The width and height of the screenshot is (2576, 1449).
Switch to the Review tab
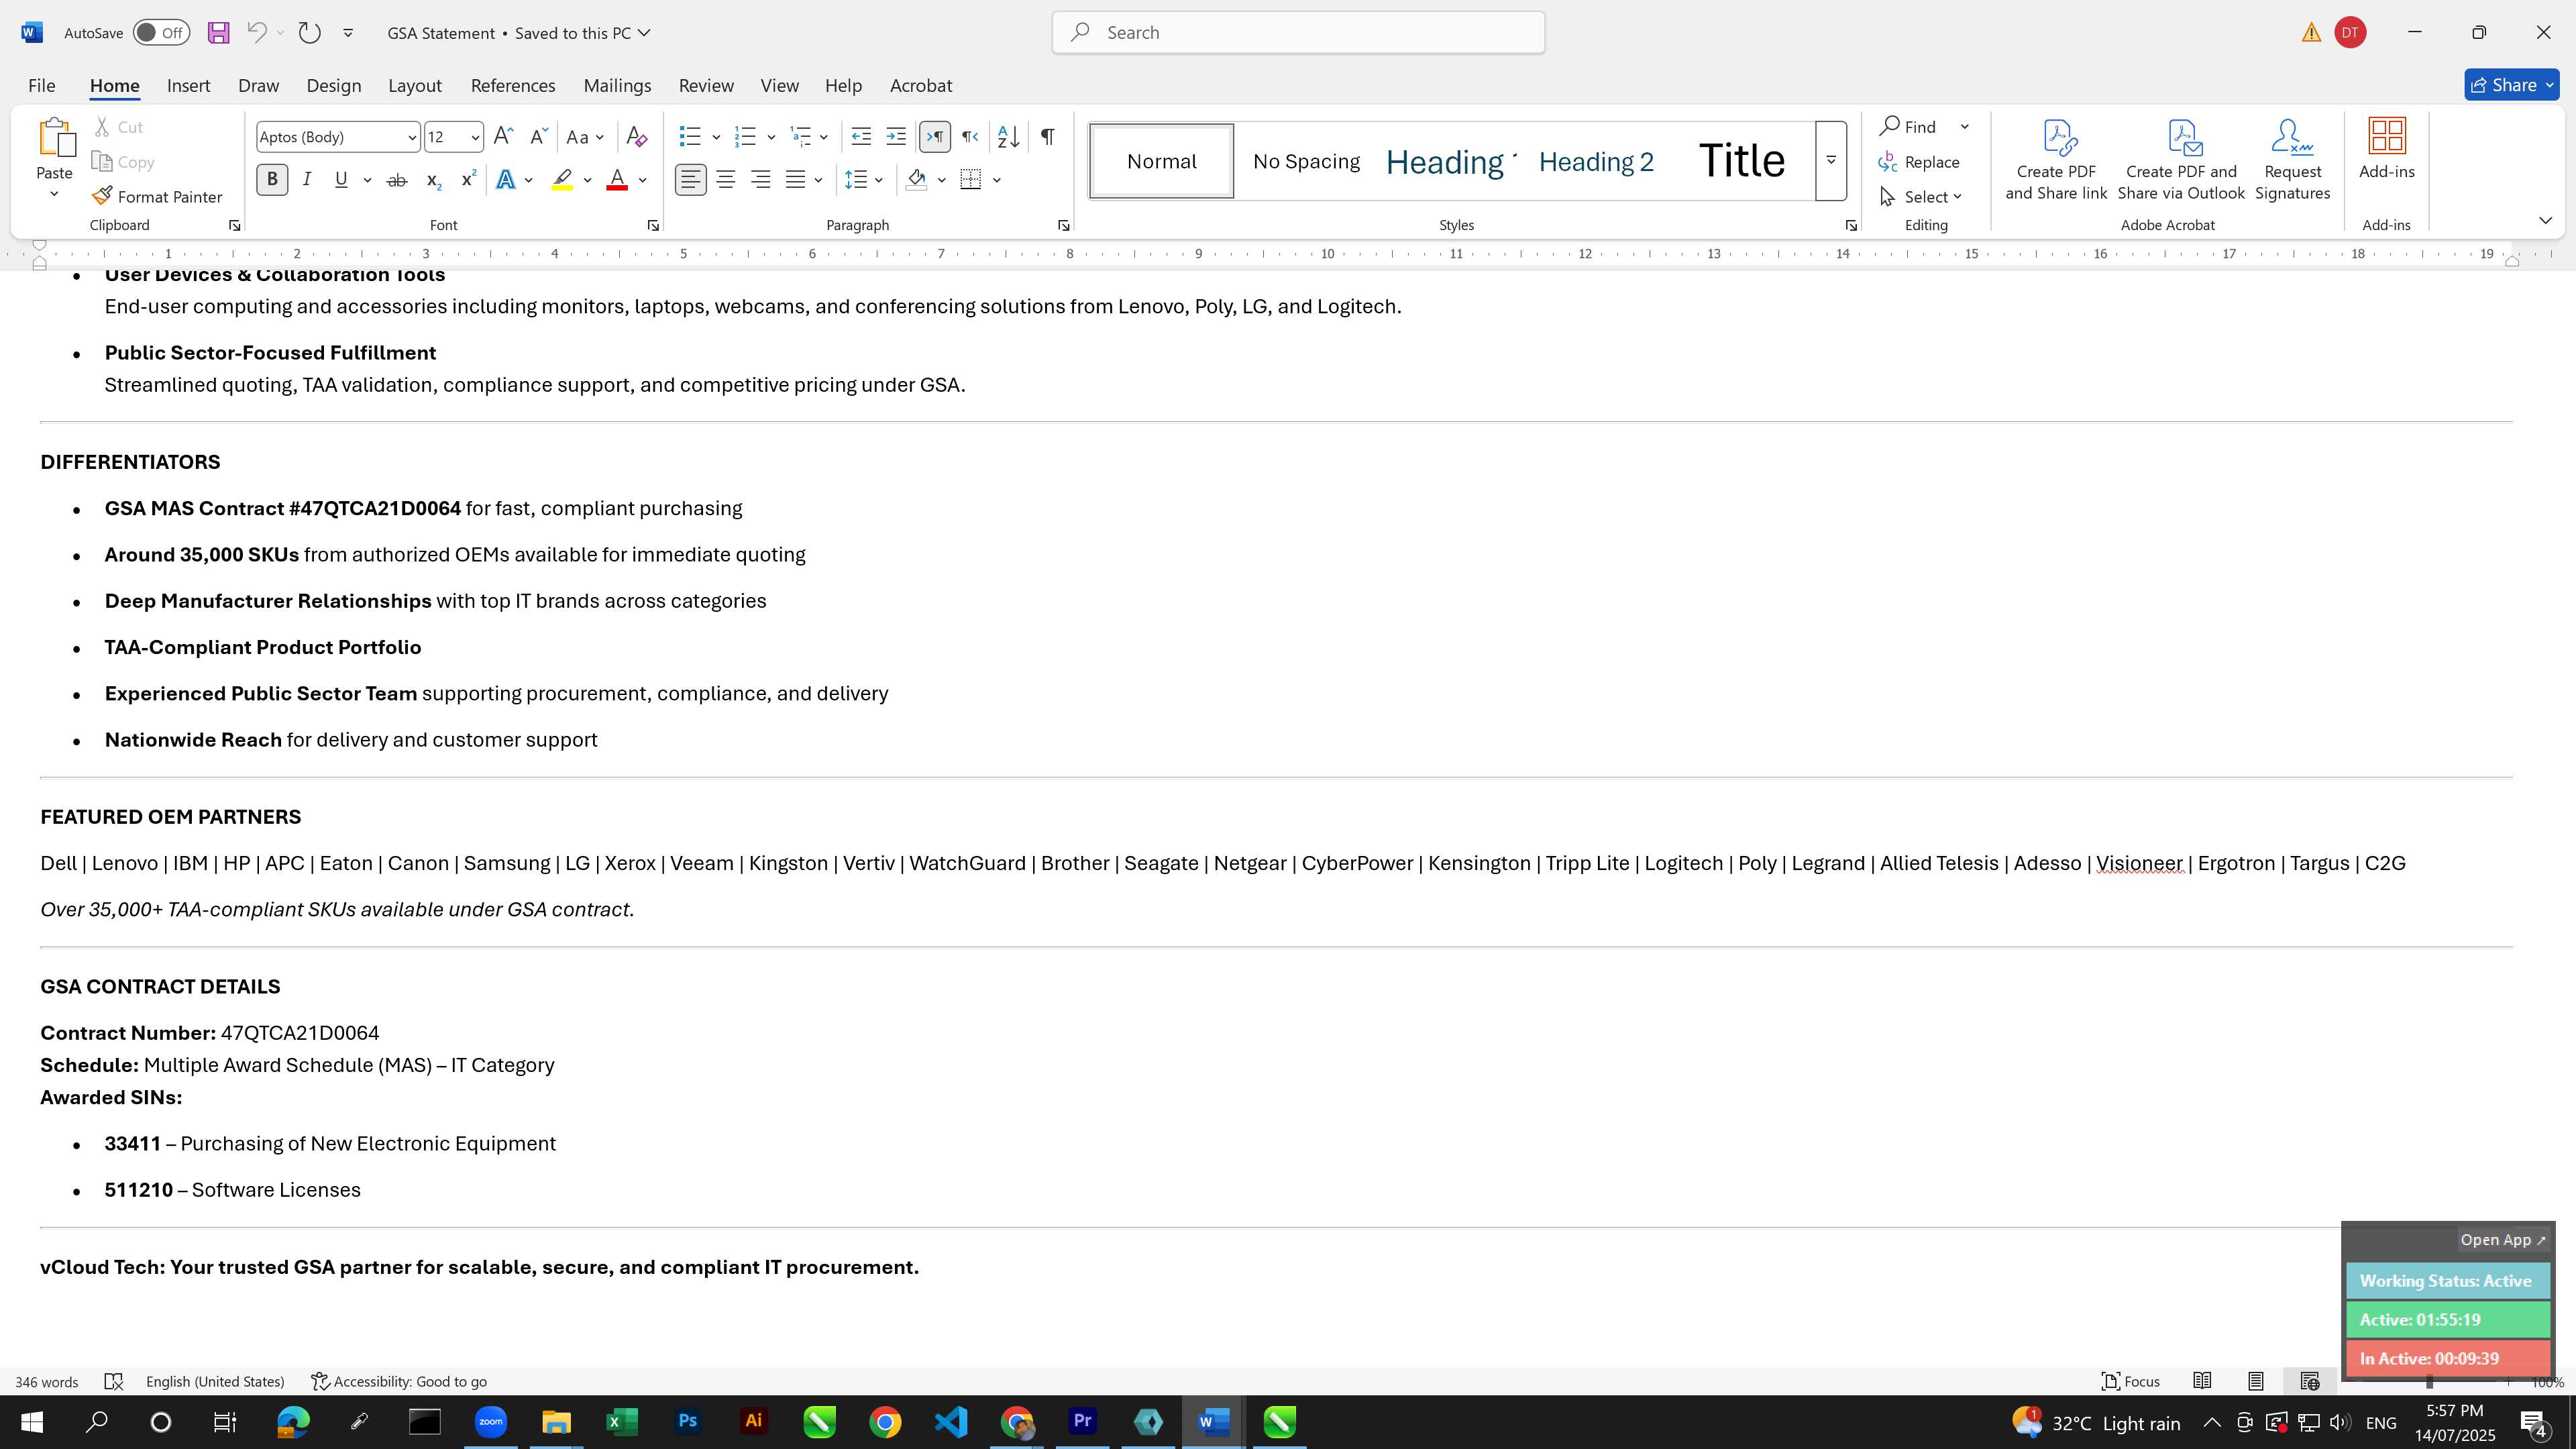click(706, 86)
